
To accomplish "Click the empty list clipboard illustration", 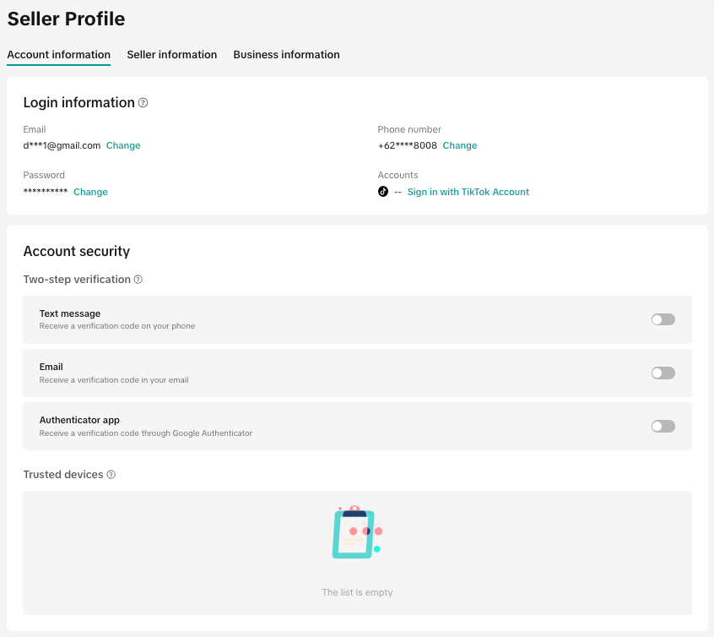I will (x=356, y=532).
